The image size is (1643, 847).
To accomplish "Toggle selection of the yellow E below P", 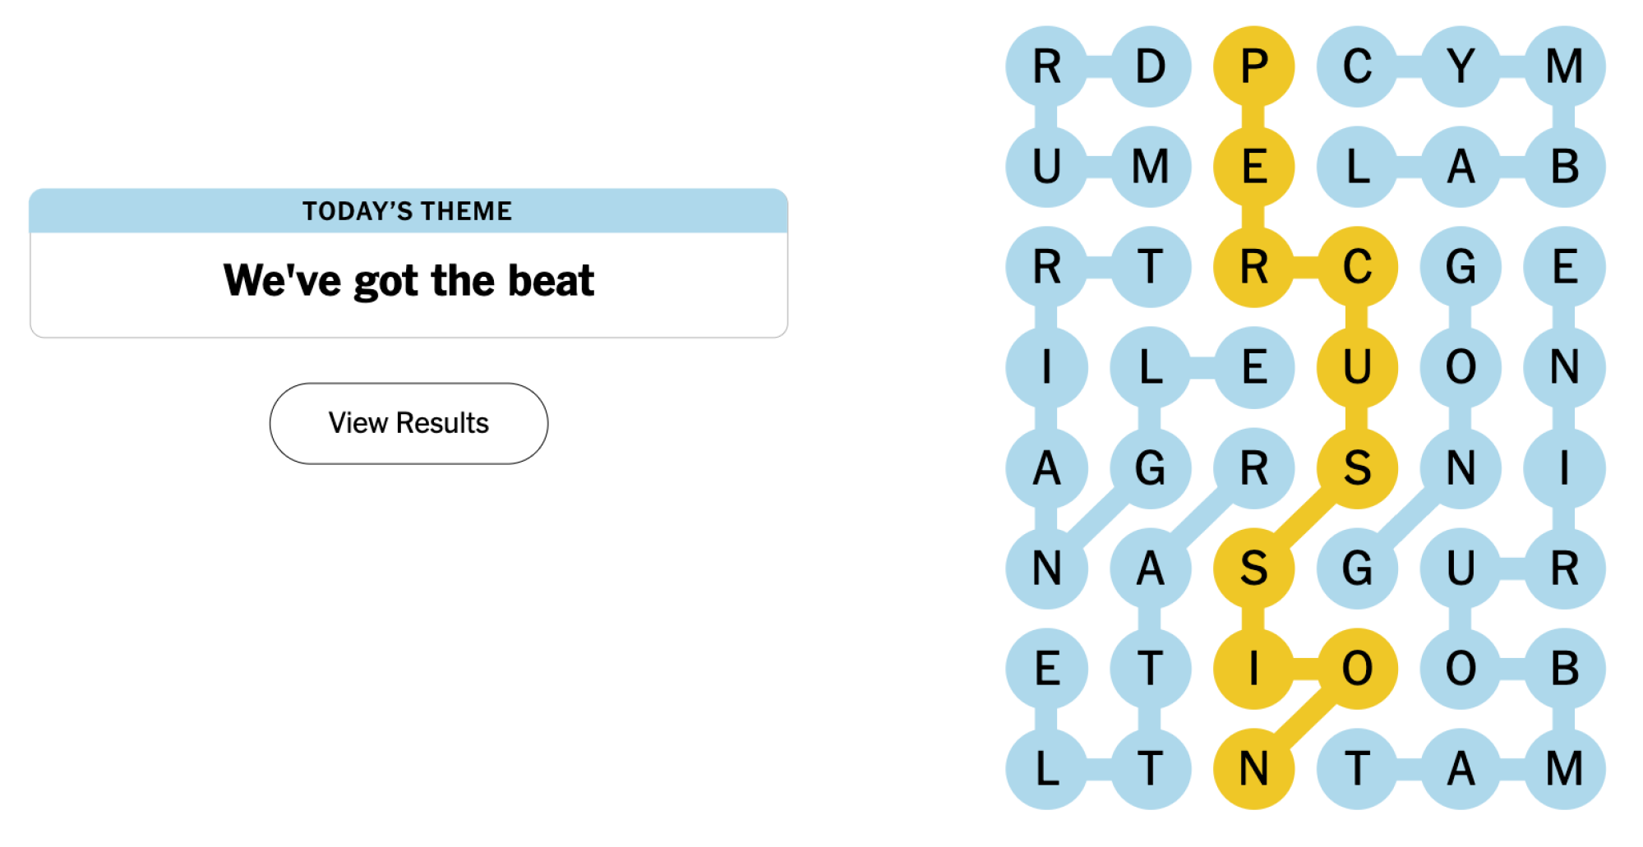I will 1254,167.
